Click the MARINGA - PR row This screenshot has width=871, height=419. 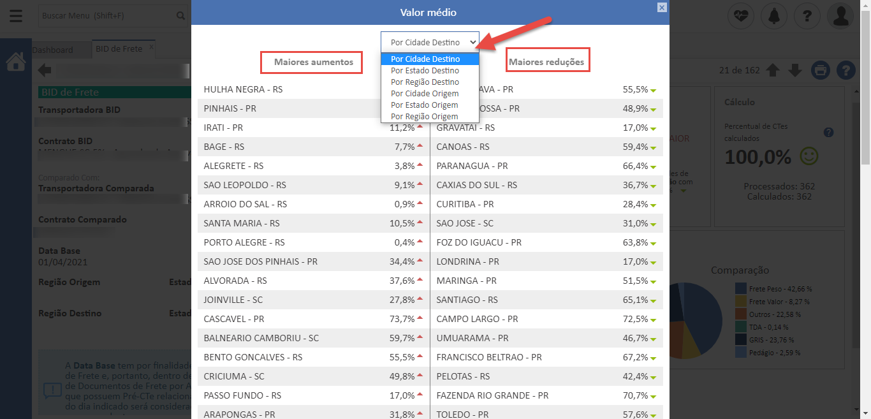(547, 281)
